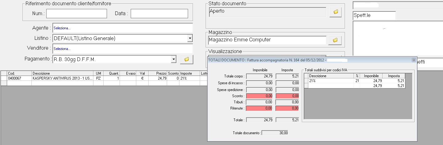Click the Magazzino Emme Computer field

click(267, 40)
